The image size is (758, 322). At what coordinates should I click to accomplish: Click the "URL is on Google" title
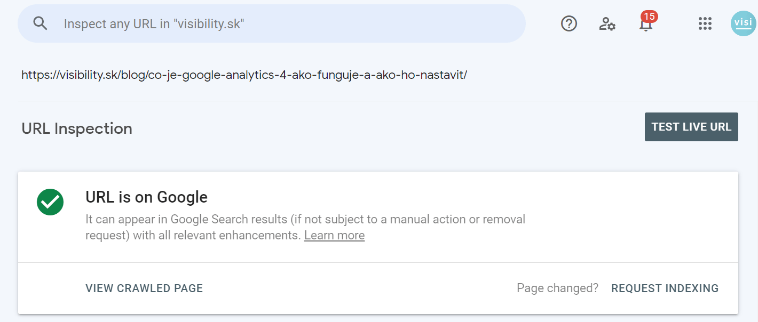click(x=146, y=197)
